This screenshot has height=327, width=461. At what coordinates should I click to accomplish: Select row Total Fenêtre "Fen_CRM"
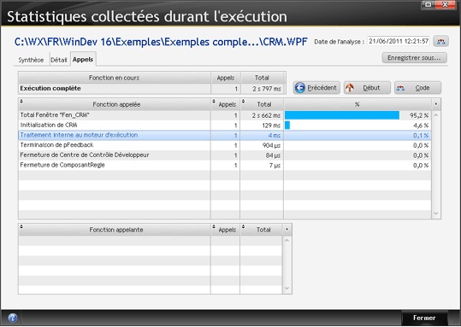225,115
